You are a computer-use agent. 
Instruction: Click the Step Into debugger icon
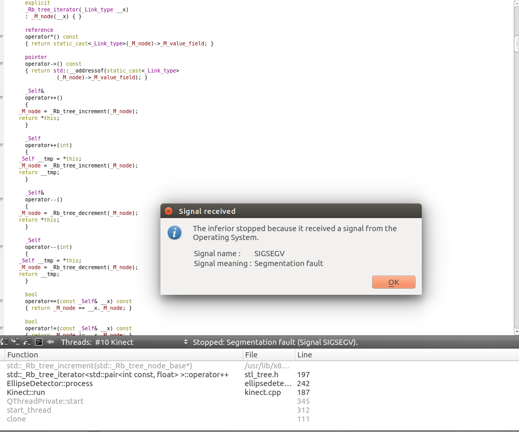(x=16, y=342)
